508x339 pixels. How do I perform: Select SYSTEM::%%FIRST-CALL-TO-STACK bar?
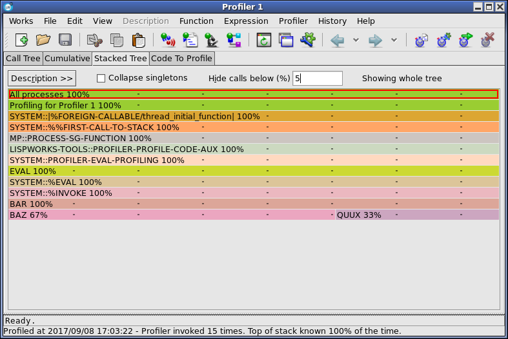click(x=253, y=128)
